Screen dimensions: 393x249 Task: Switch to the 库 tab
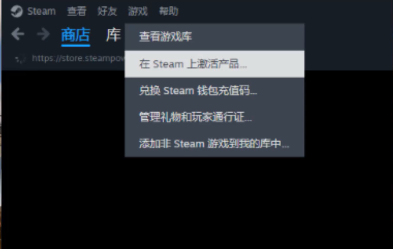pos(113,35)
